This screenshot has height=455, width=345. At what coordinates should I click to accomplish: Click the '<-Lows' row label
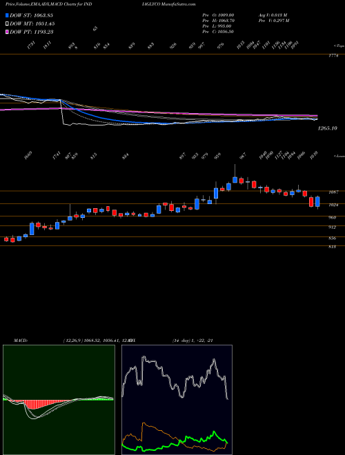(x=339, y=156)
